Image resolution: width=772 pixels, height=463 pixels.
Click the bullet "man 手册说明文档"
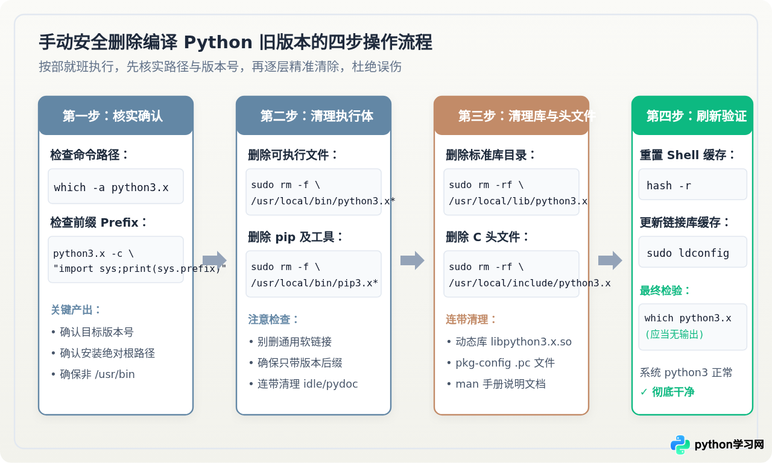(496, 384)
